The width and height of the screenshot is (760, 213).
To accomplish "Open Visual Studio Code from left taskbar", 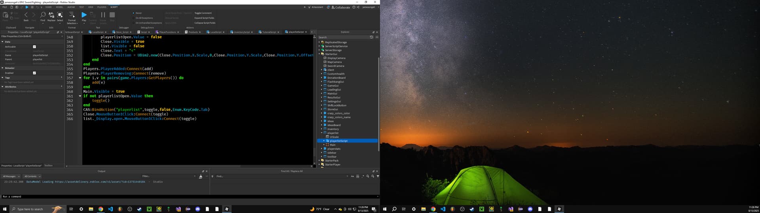I will 110,209.
